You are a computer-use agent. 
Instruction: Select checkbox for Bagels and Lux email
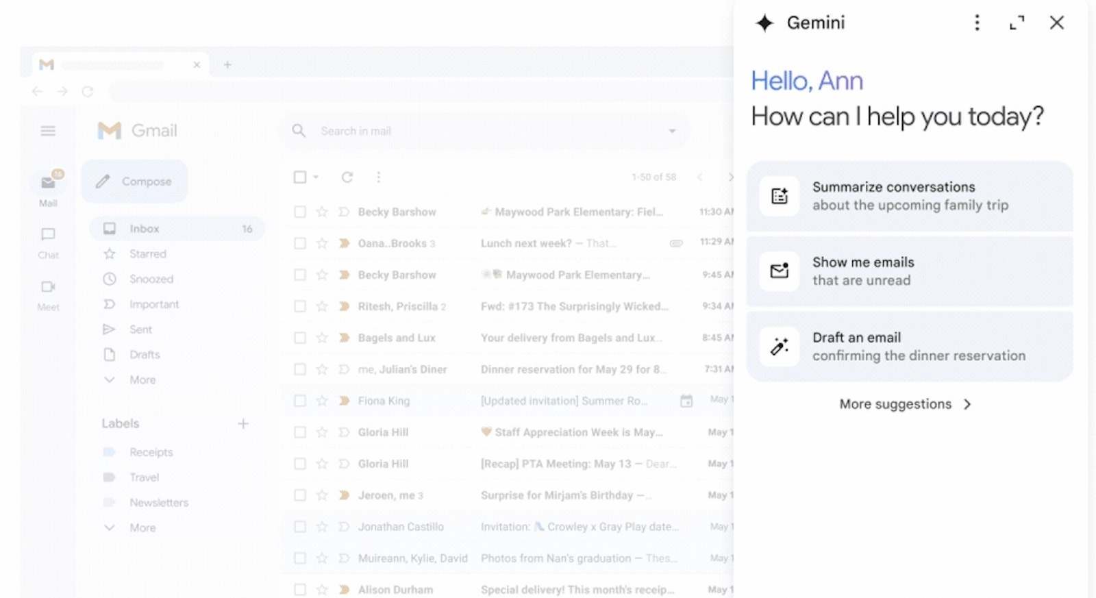[x=300, y=338]
